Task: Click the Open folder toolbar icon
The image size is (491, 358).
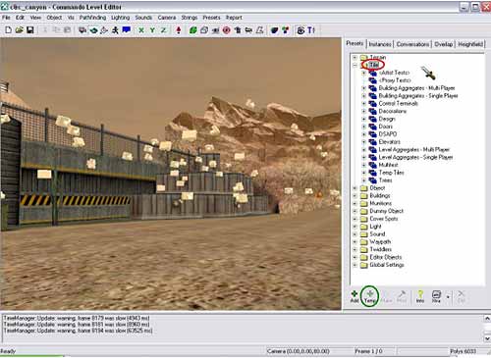Action: point(20,30)
